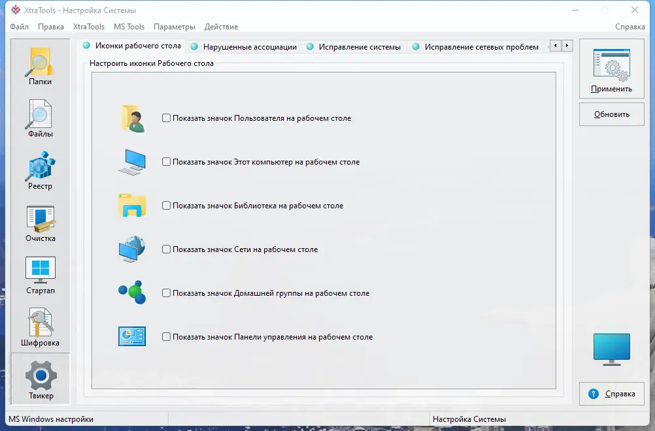655x431 pixels.
Task: Enable showing the Этот компьютер desktop icon
Action: click(x=167, y=161)
